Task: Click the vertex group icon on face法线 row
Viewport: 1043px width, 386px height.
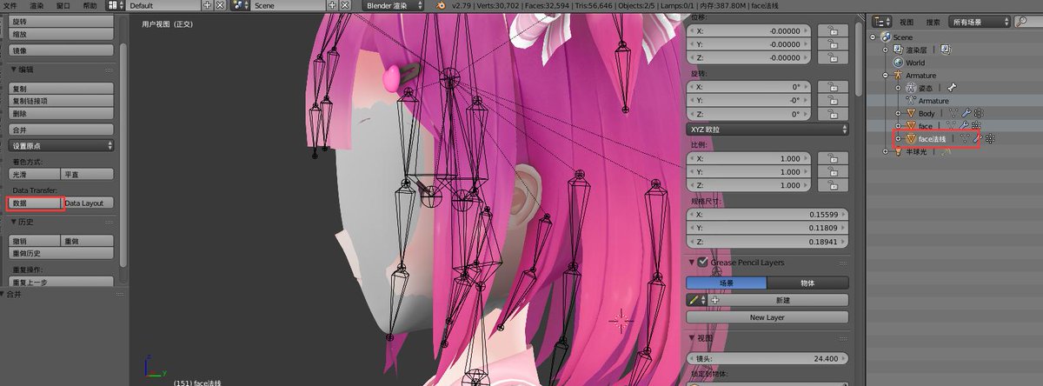Action: click(990, 138)
